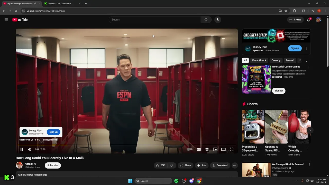This screenshot has width=329, height=185.
Task: Select the Comedy chip
Action: pyautogui.click(x=276, y=60)
